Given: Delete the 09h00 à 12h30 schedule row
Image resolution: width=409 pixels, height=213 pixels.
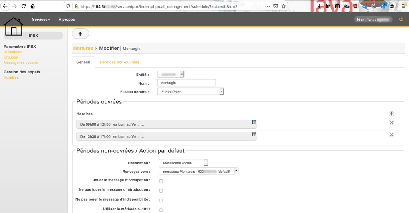Looking at the screenshot, I should pyautogui.click(x=391, y=122).
